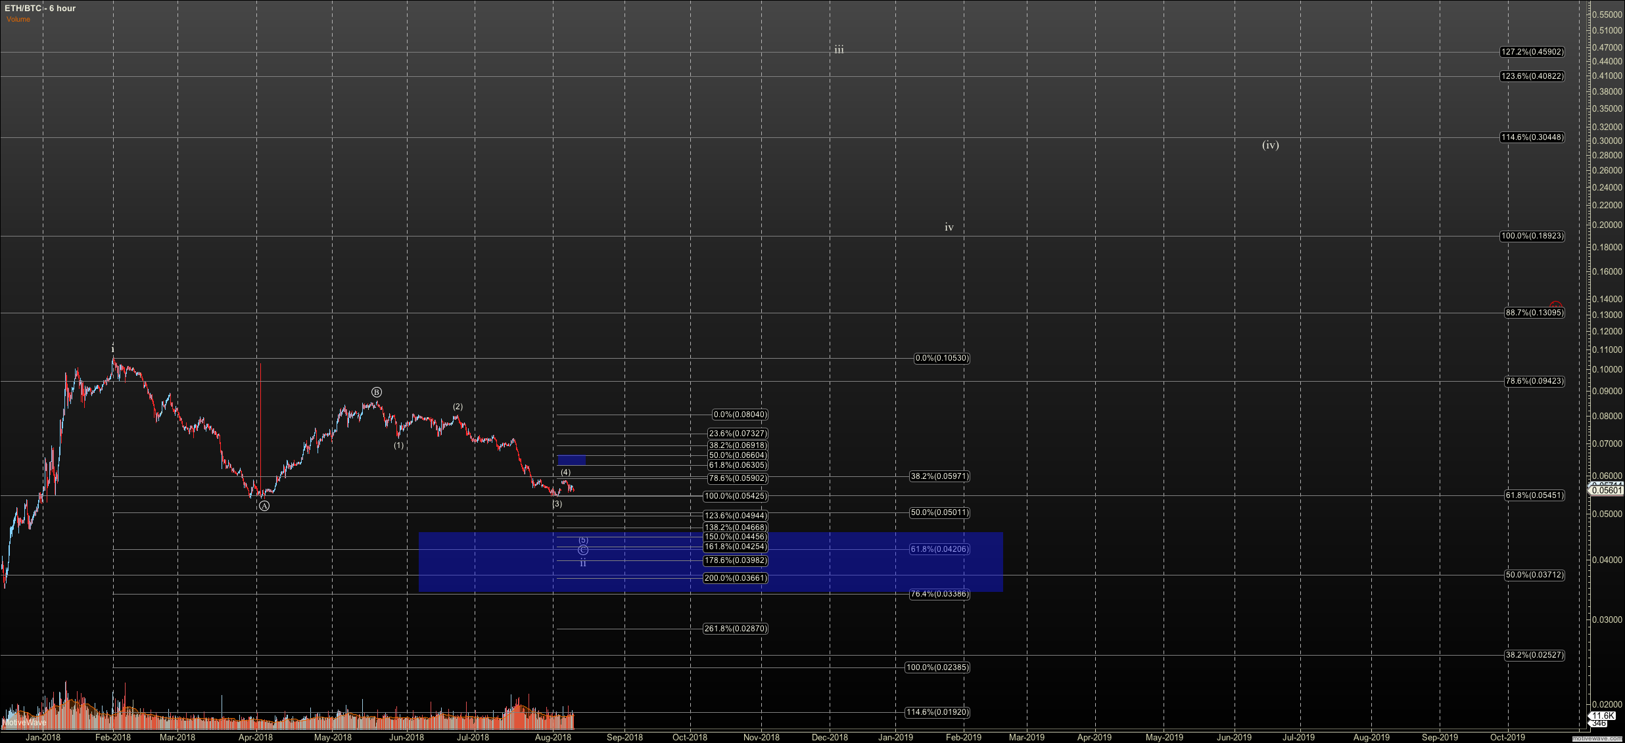Click the 61.8%(0.06305) level label
Viewport: 1625px width, 743px height.
click(x=738, y=465)
